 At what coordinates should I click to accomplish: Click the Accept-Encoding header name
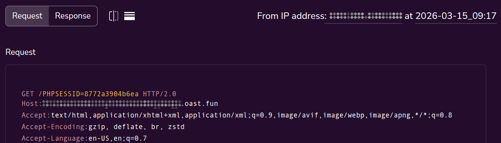[x=55, y=127]
